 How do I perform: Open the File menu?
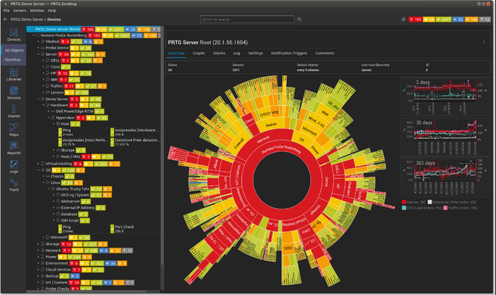point(6,10)
